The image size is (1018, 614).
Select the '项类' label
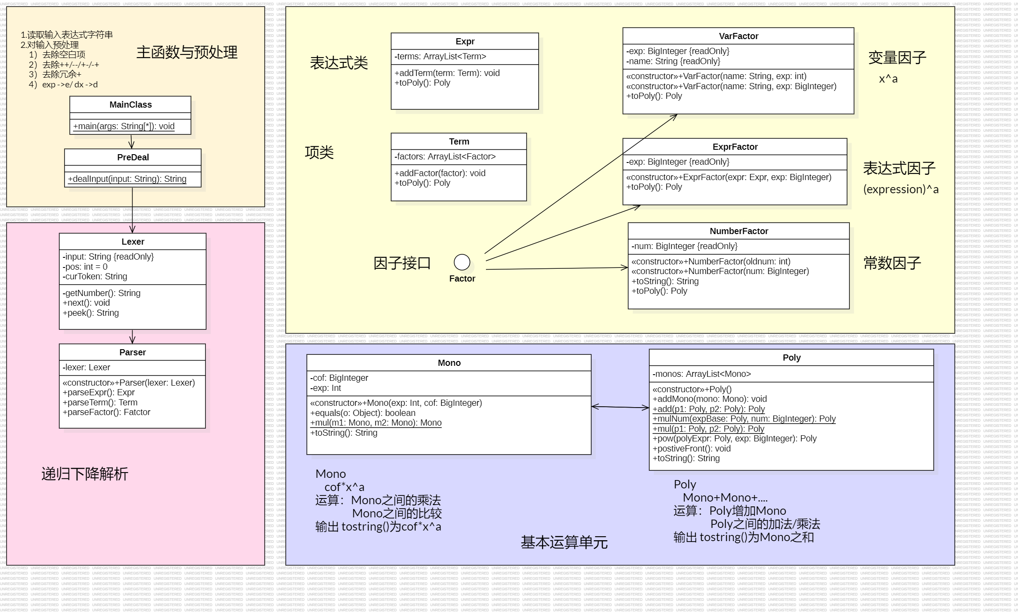pos(319,152)
